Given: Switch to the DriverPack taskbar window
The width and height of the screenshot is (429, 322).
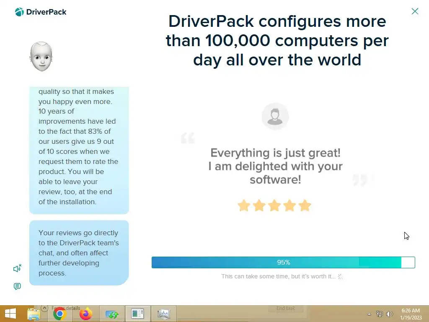Looking at the screenshot, I should coord(137,314).
